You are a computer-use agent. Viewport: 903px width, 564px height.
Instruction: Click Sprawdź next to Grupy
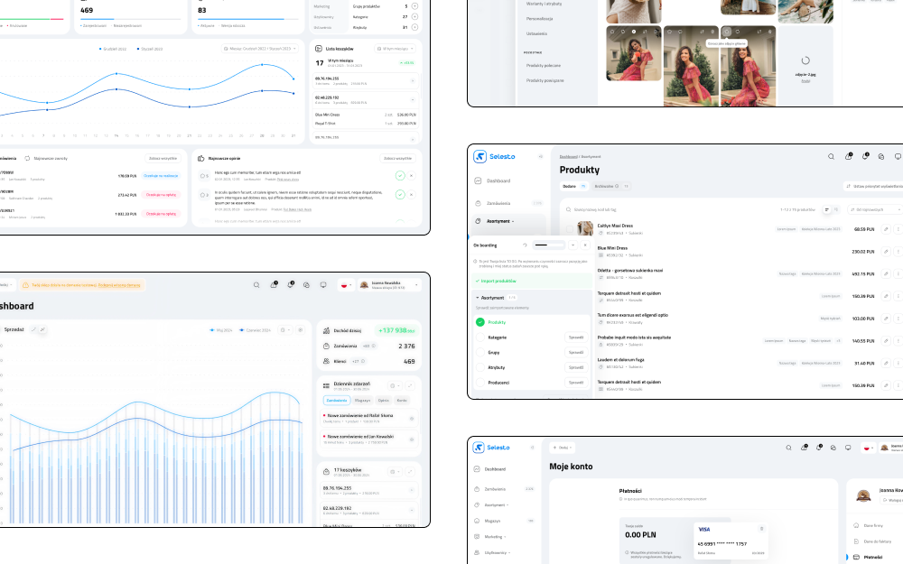point(575,353)
